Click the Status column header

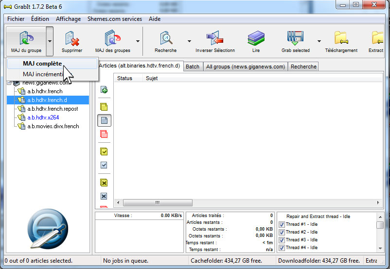coord(128,78)
